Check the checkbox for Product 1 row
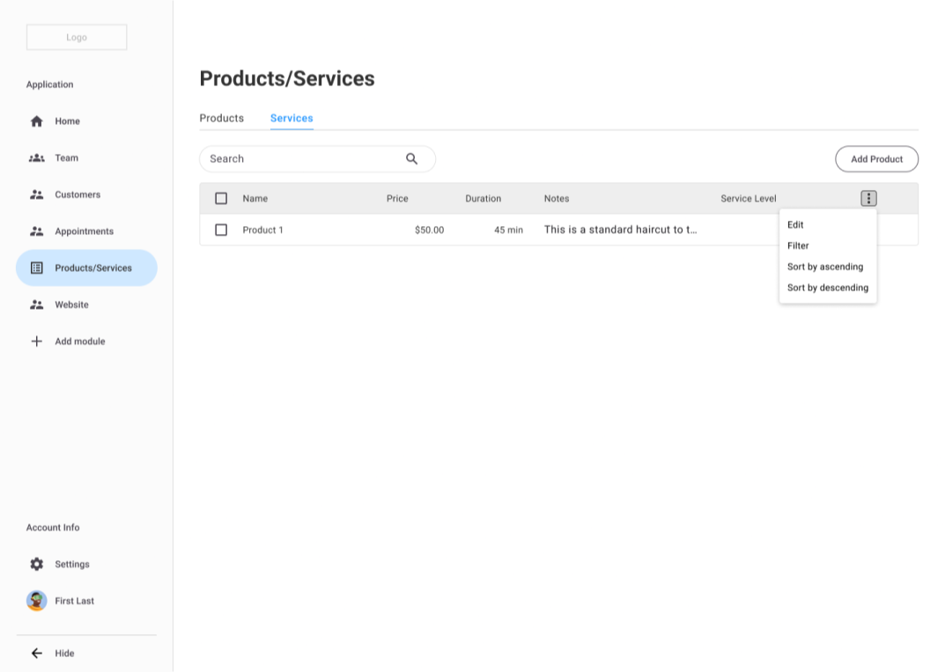 pyautogui.click(x=221, y=230)
